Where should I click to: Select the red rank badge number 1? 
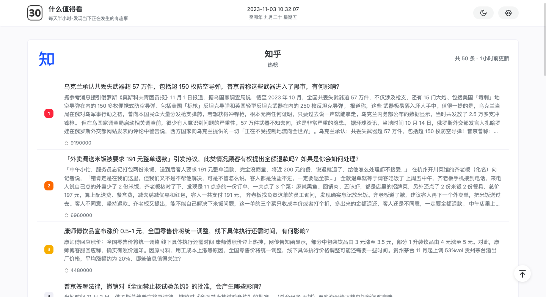tap(49, 113)
